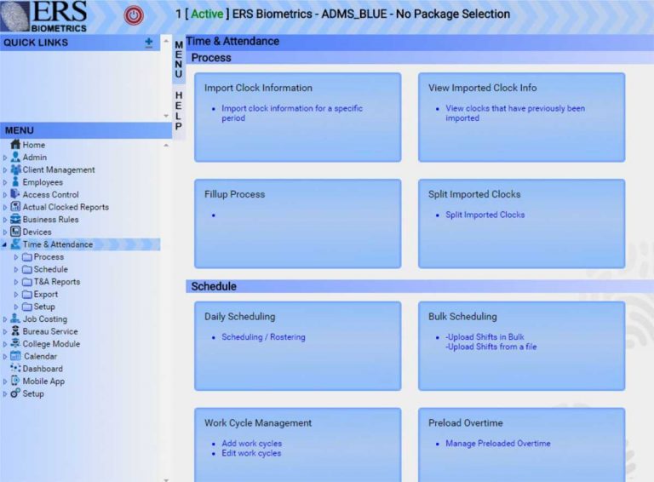Click the Access Control door icon

(x=15, y=194)
